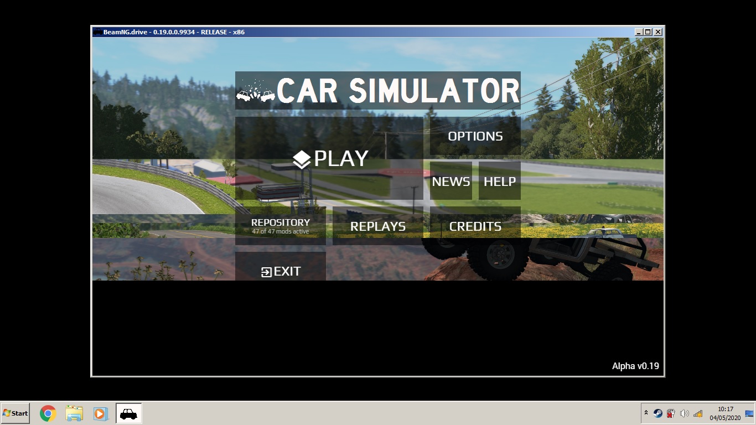Open File Explorer from the taskbar
The height and width of the screenshot is (425, 756).
[74, 413]
